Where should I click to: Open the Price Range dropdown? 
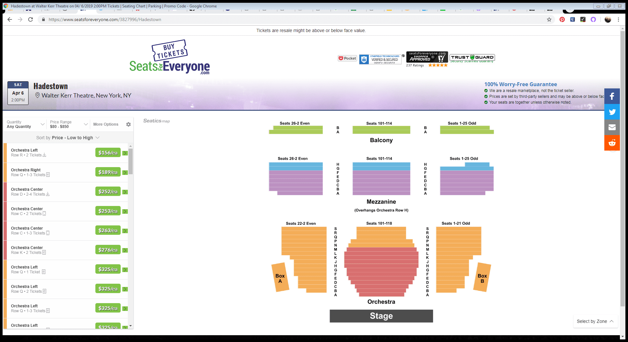point(69,124)
